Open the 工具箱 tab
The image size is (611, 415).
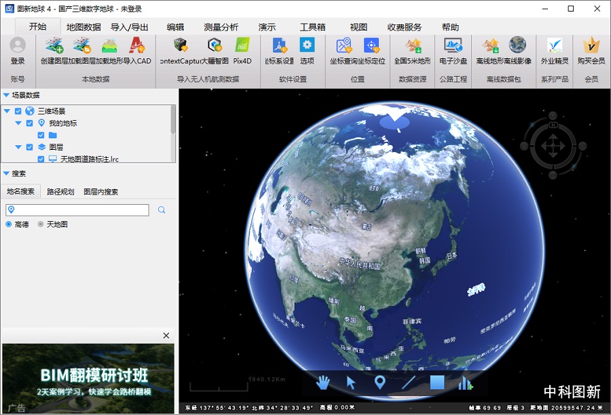[x=312, y=27]
